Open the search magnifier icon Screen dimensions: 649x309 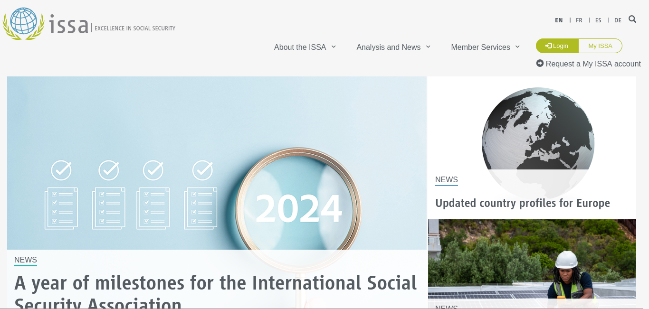click(x=632, y=19)
